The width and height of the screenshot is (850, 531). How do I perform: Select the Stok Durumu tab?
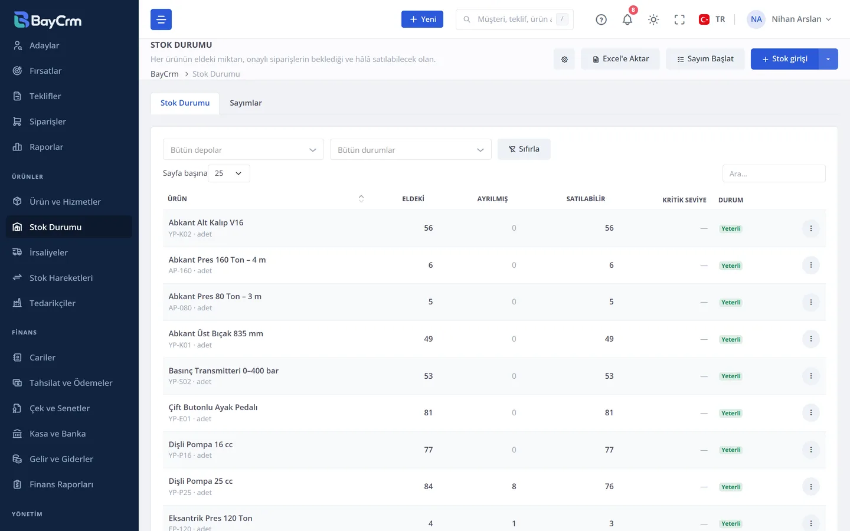(185, 103)
